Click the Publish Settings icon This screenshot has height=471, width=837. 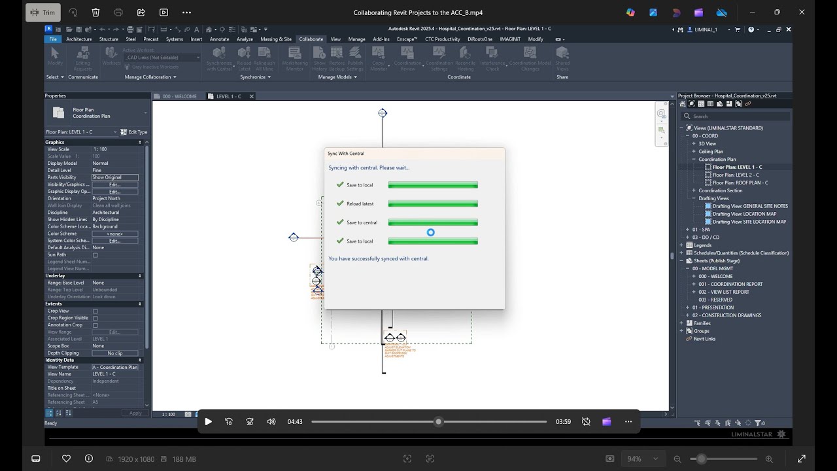[355, 54]
